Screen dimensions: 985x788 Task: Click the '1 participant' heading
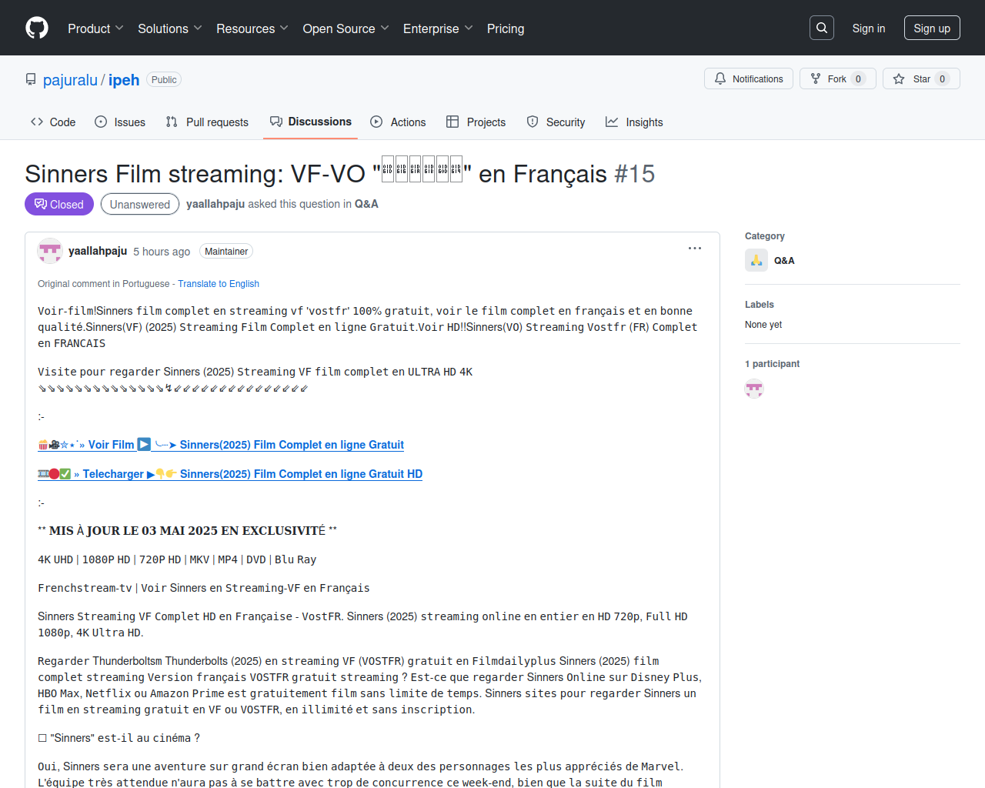click(772, 364)
